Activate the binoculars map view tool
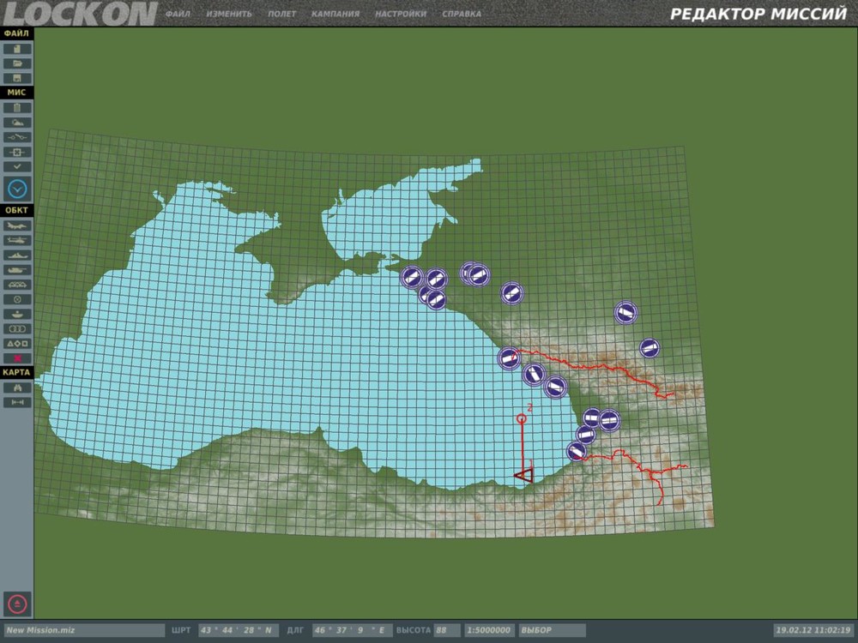 (17, 388)
